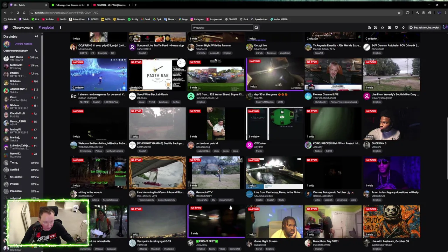Click stream title 'sitting in the woods'

click(90, 192)
